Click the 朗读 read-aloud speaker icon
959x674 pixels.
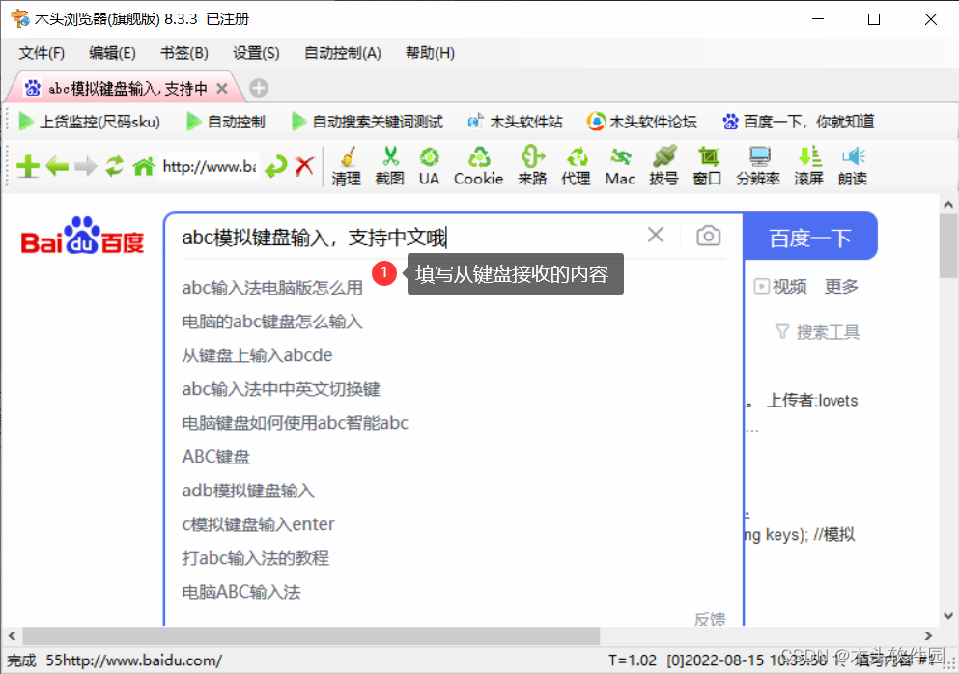coord(853,165)
